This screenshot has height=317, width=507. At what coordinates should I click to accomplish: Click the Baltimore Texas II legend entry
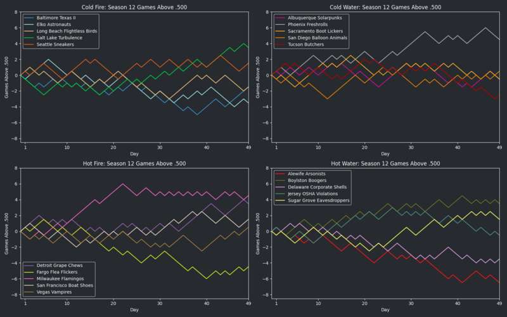[55, 17]
